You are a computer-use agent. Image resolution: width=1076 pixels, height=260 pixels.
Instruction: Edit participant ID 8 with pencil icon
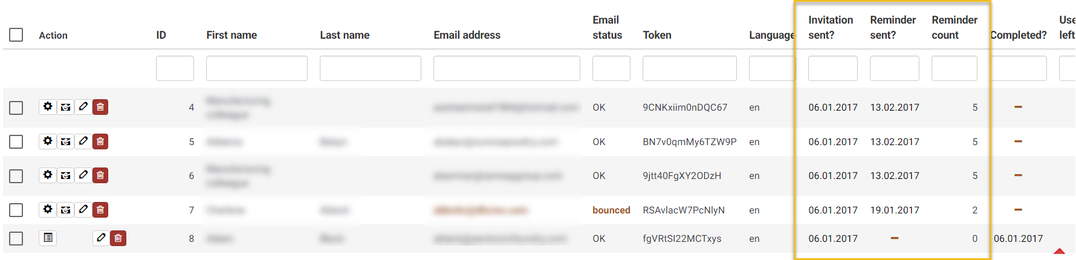(101, 238)
